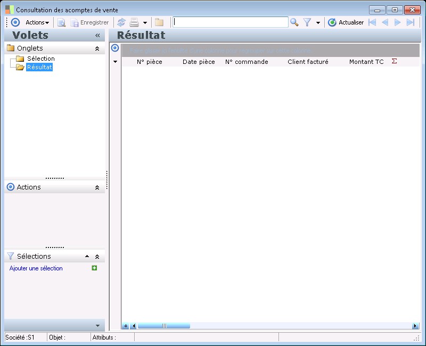Click the Société :S1 status bar field
This screenshot has height=346, width=426.
[26, 337]
